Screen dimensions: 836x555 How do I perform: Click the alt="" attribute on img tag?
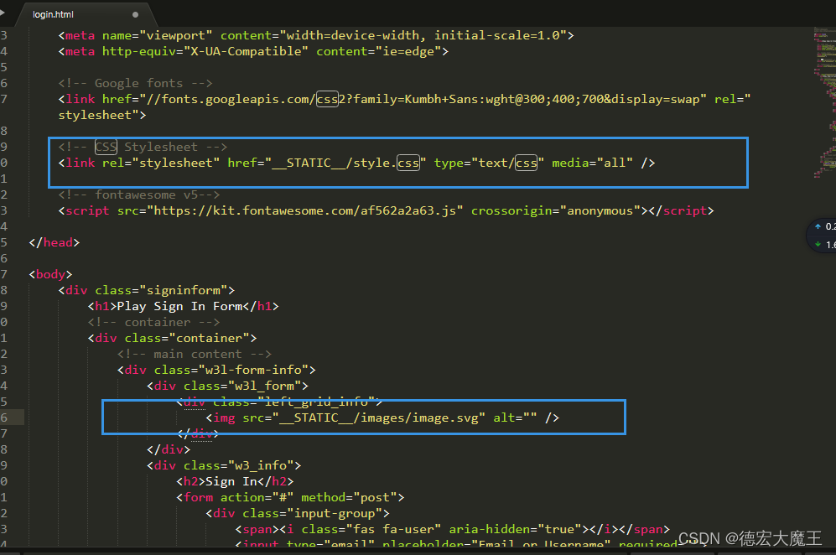[515, 418]
